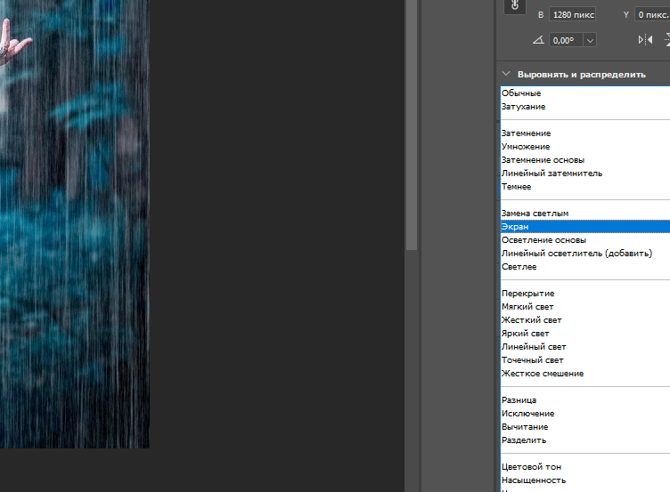
Task: Collapse the Выровнять и распределить section
Action: pos(506,75)
